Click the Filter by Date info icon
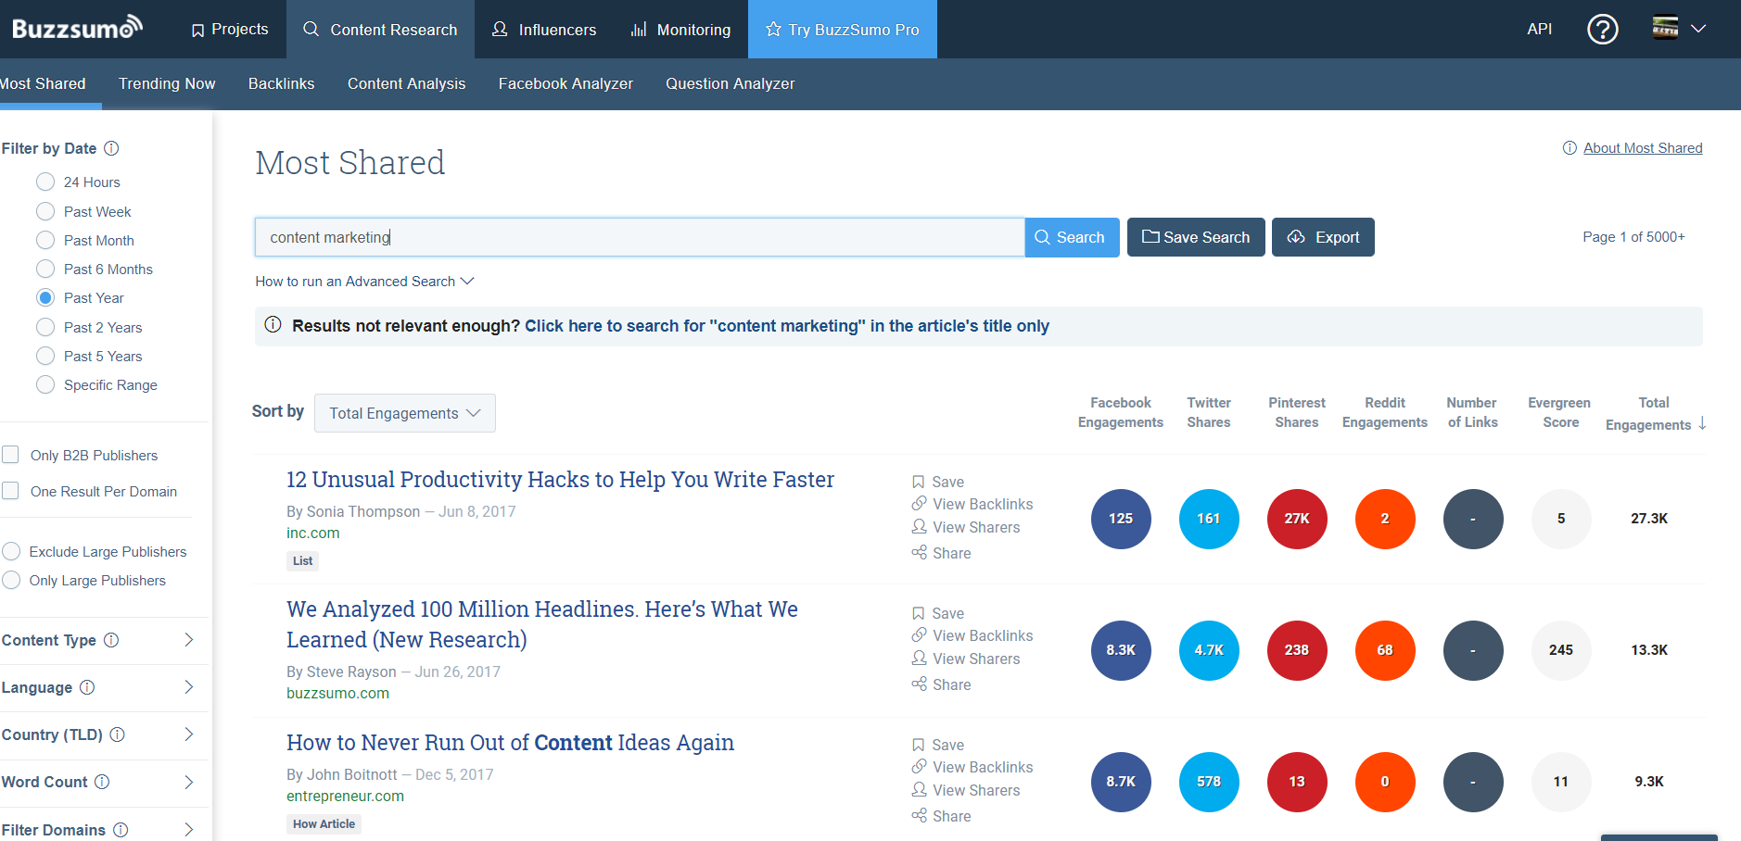This screenshot has height=841, width=1741. tap(111, 148)
